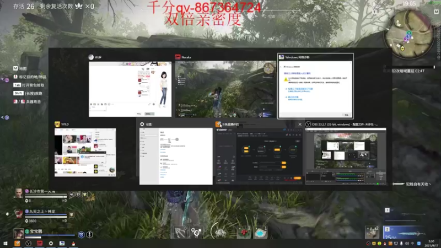This screenshot has height=248, width=441.
Task: Click the Shift (长按)疾跑 key hint
Action: (x=28, y=93)
